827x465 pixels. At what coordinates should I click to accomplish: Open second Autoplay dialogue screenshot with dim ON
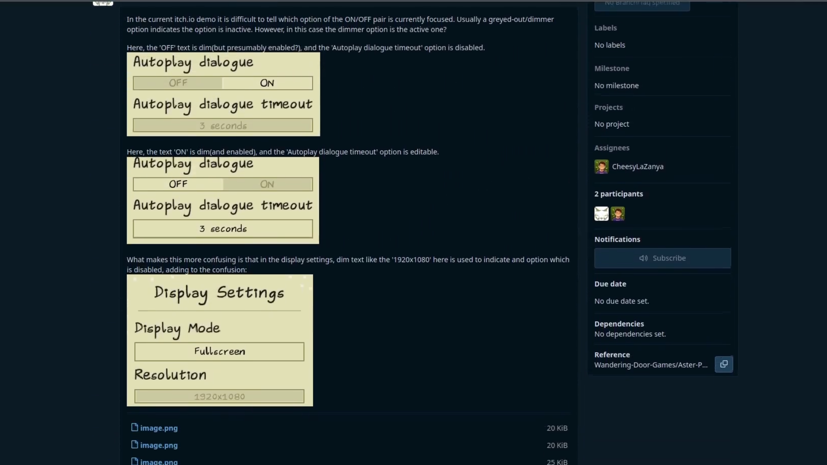tap(223, 200)
